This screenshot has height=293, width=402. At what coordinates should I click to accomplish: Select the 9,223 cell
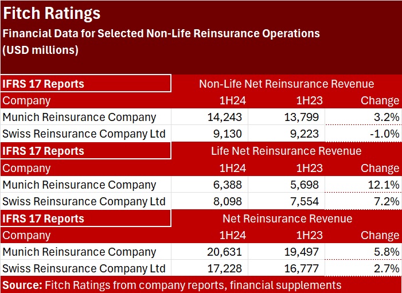coord(308,134)
